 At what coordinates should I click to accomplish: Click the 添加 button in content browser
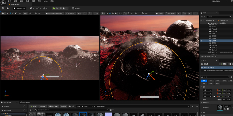click(33, 107)
